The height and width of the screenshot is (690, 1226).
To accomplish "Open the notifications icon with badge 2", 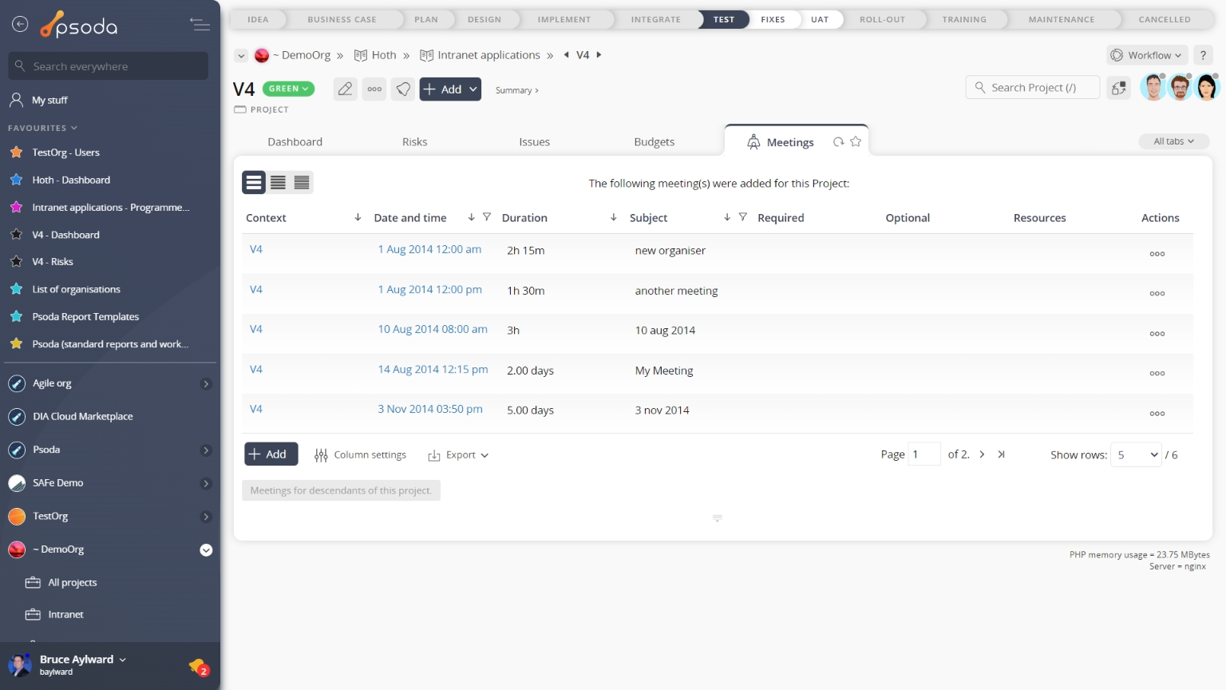I will (199, 666).
